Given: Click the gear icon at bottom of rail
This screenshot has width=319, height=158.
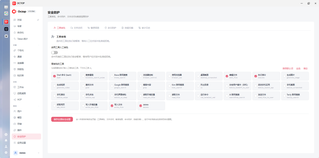Looking at the screenshot, I should (x=6, y=152).
